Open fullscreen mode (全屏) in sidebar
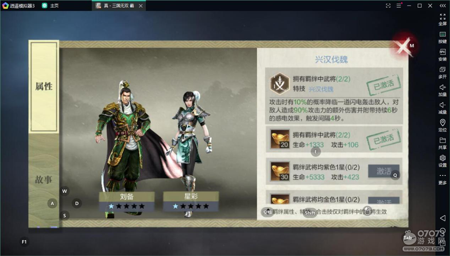 tap(442, 19)
